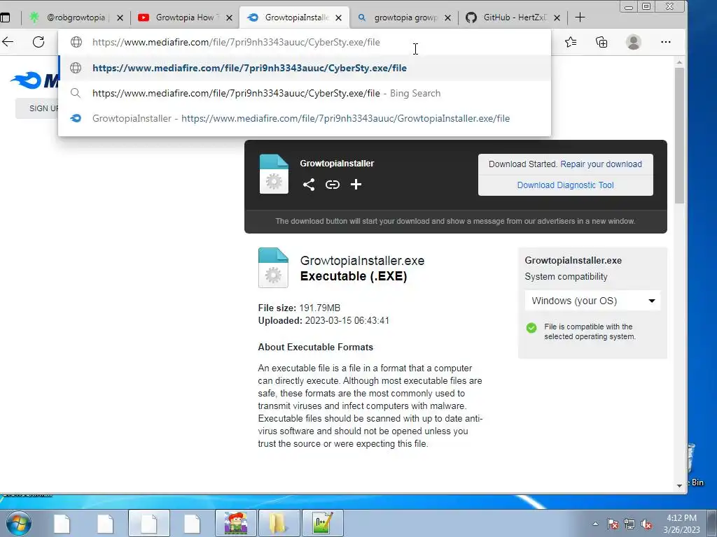717x537 pixels.
Task: Select the GrowtopiaInstaller history suggestion
Action: (305, 118)
